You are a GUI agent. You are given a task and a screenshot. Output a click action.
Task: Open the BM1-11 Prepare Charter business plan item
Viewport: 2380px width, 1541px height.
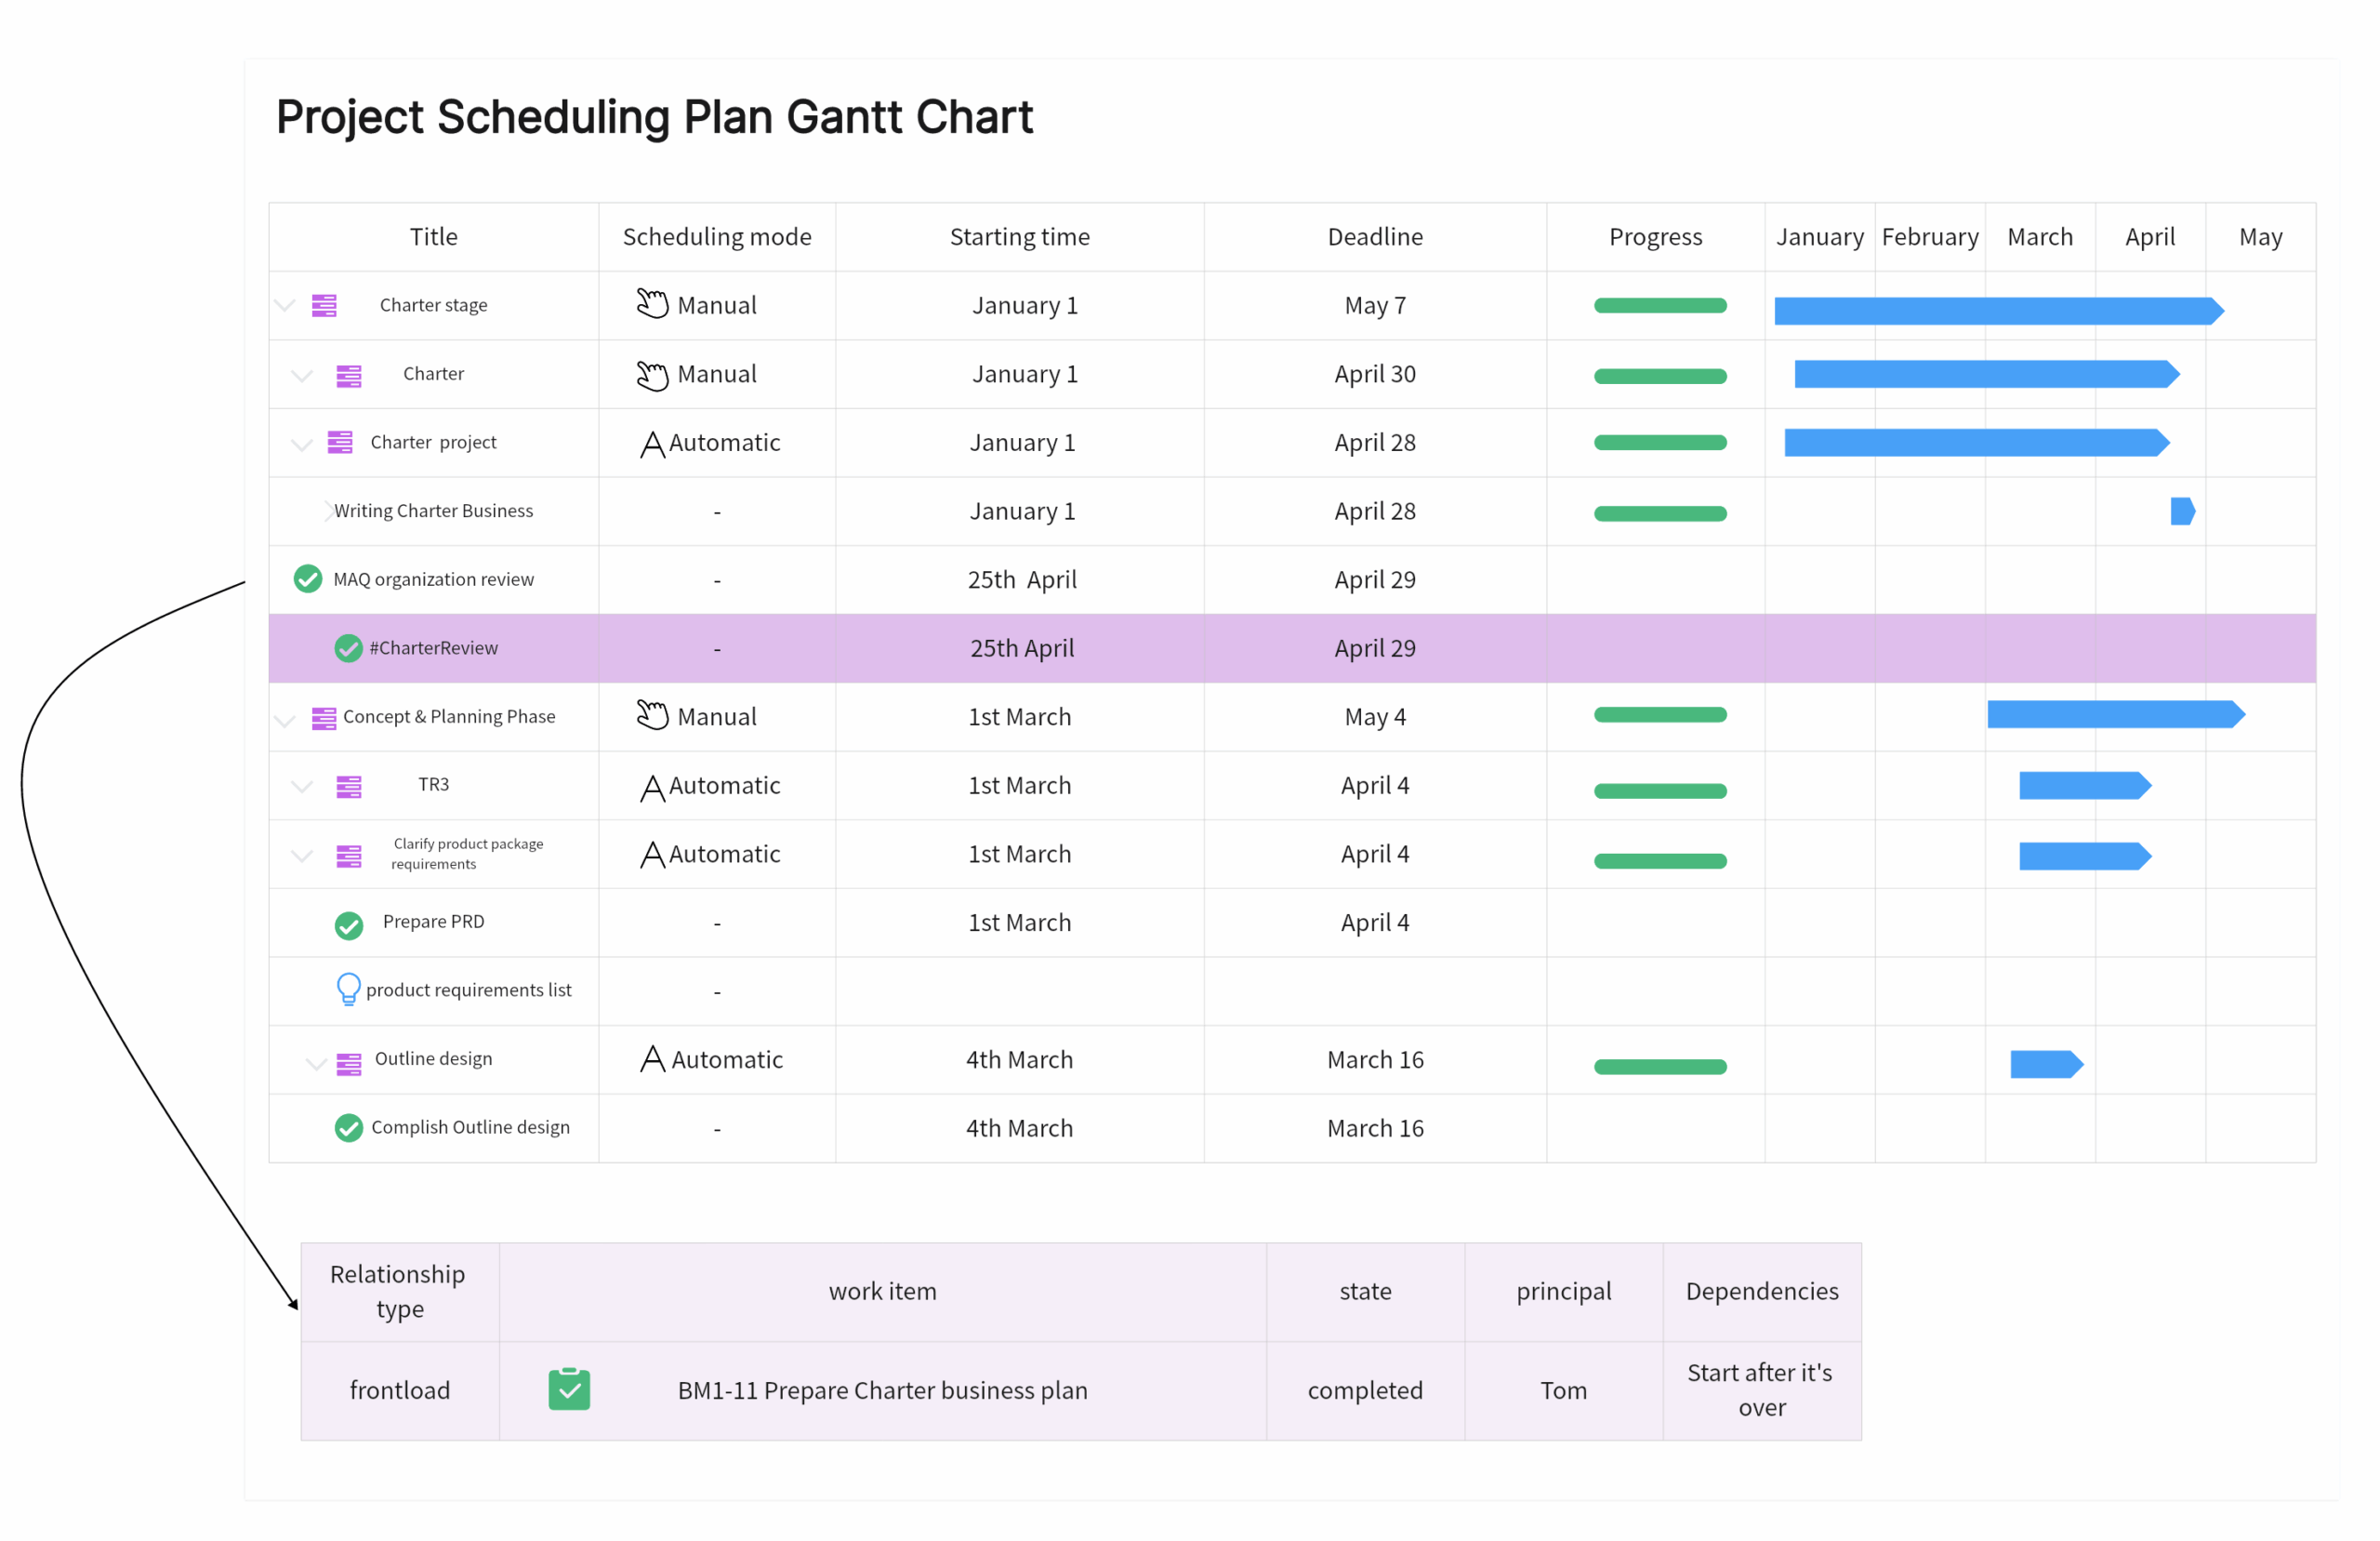point(882,1390)
